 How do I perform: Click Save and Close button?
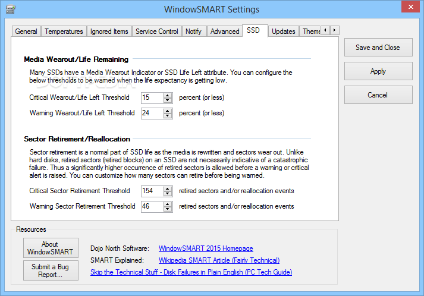378,48
